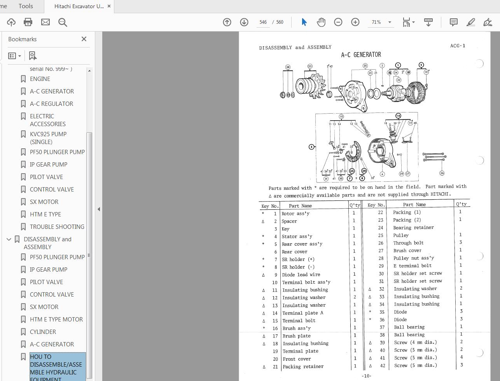
Task: Open the bookmark options menu
Action: 14,56
